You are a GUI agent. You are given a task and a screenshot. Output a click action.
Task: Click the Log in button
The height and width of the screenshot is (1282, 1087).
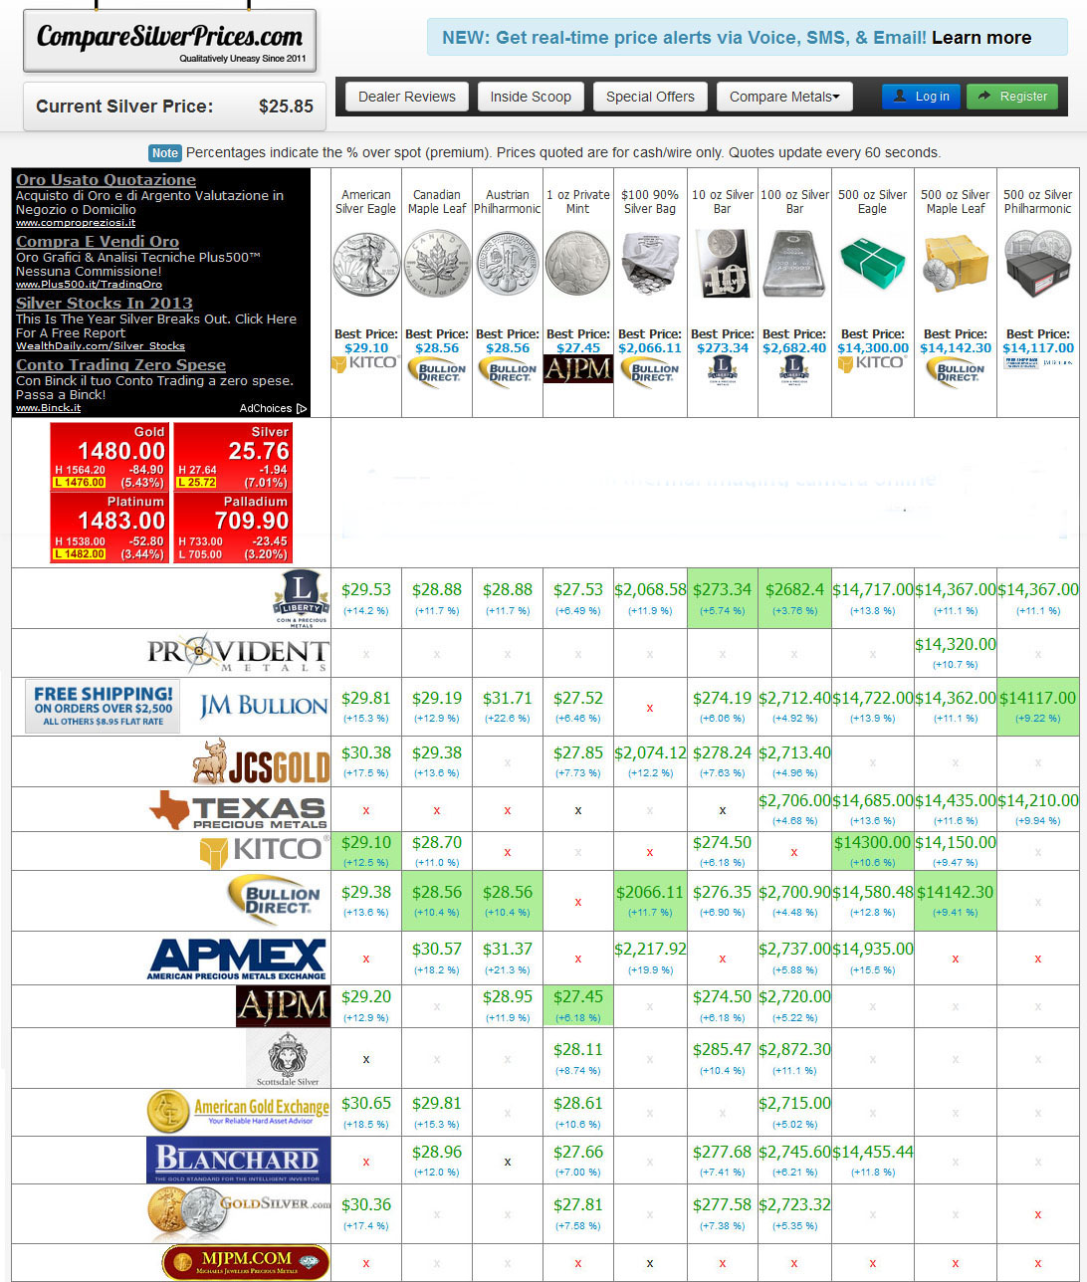point(921,97)
